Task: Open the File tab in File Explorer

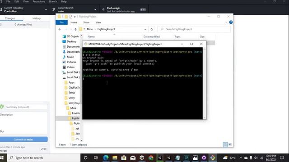Action: tap(61, 22)
